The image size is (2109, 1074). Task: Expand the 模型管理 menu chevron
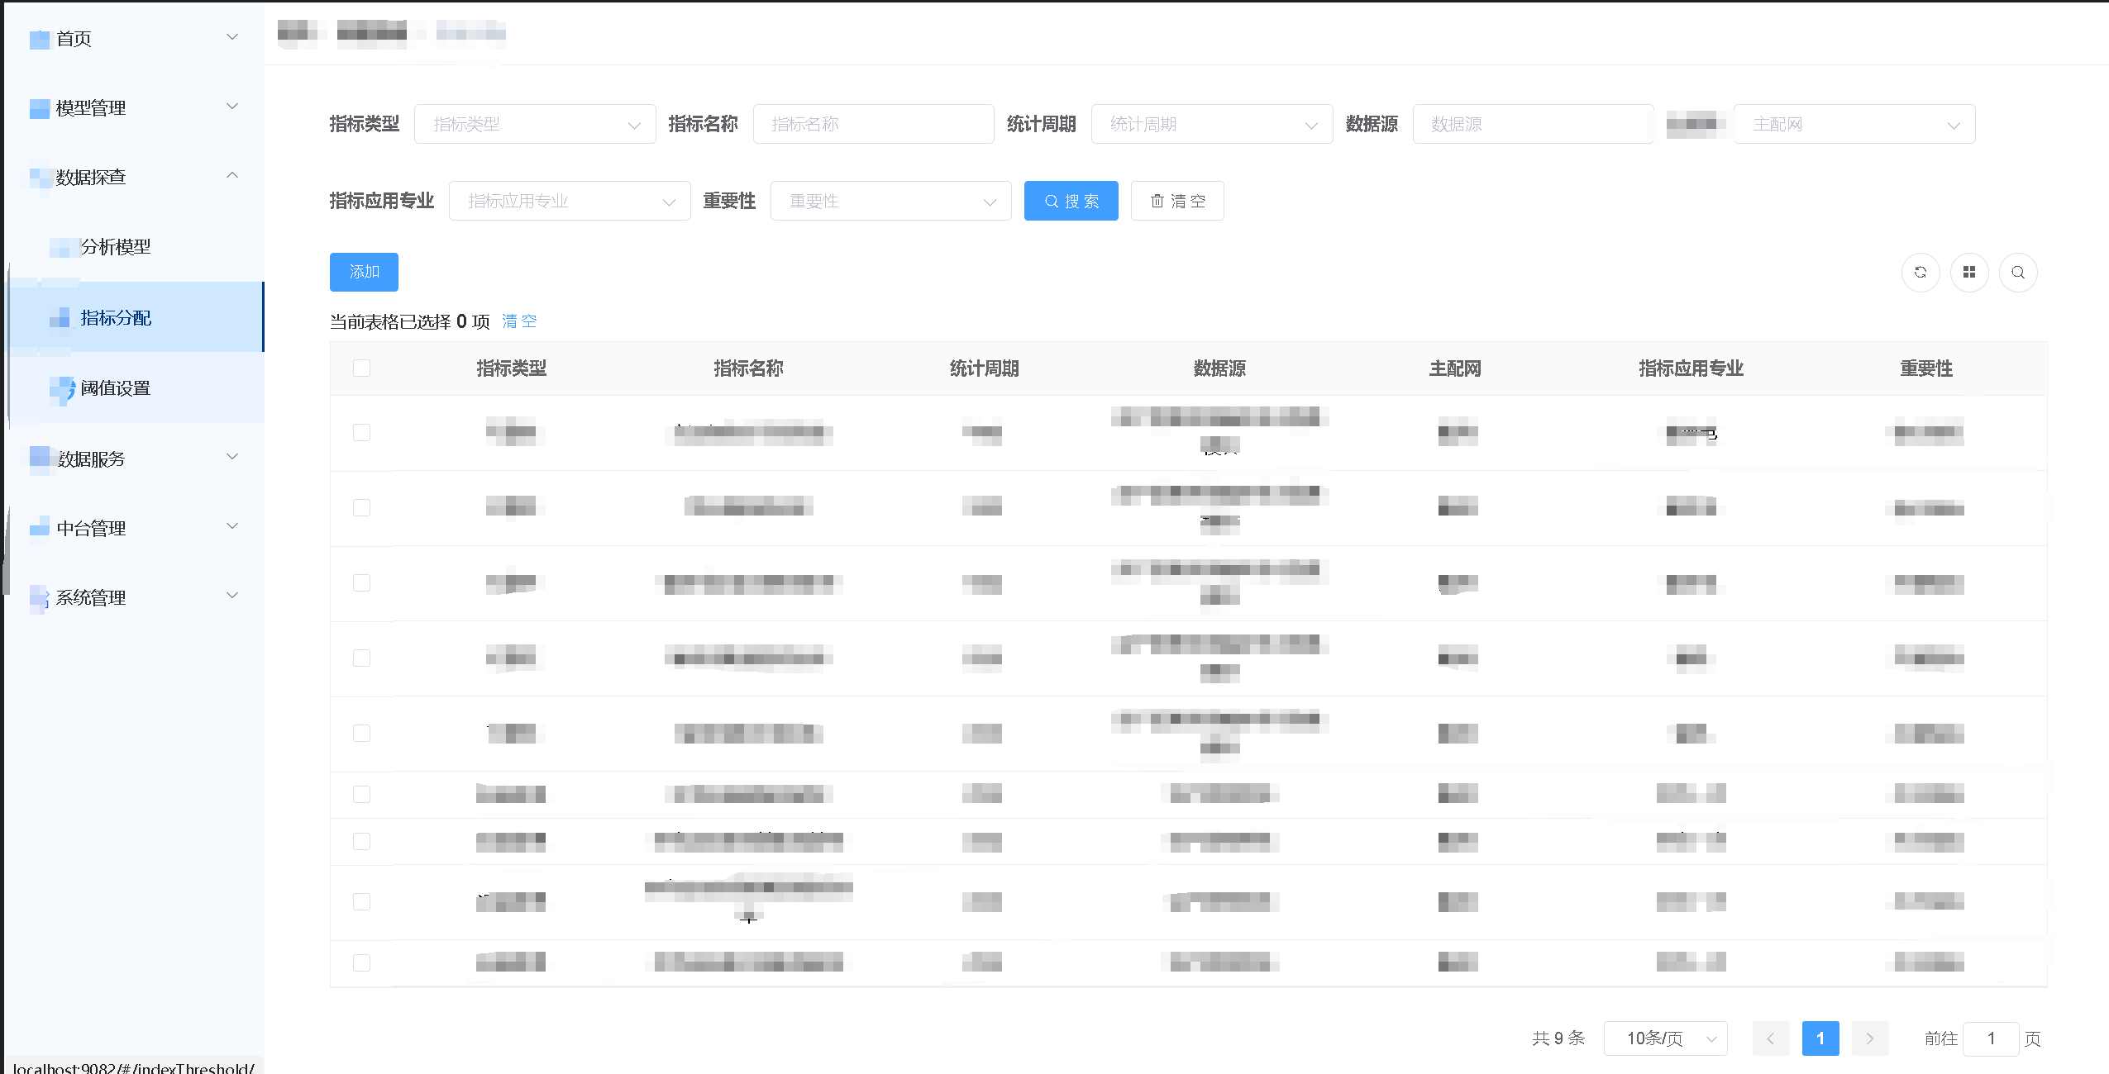[x=232, y=107]
